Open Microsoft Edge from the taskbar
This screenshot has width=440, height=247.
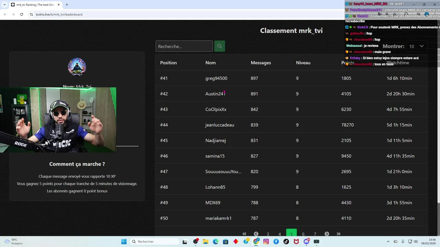[x=216, y=242]
